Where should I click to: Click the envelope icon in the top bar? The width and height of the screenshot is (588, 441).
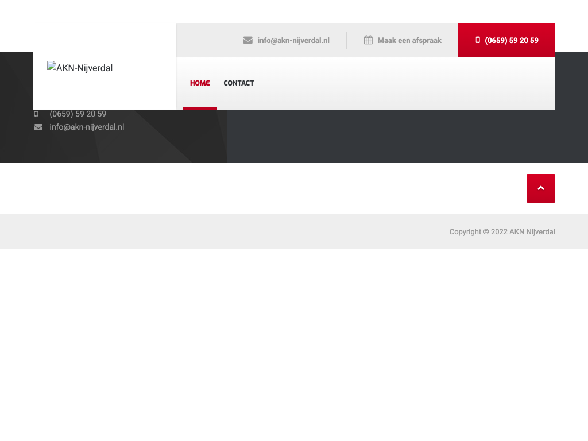(x=248, y=40)
